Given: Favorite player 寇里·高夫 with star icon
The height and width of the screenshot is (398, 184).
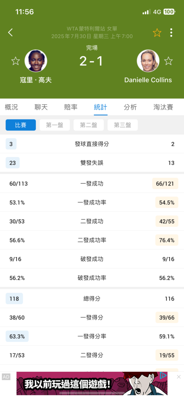Looking at the screenshot, I should point(16,61).
